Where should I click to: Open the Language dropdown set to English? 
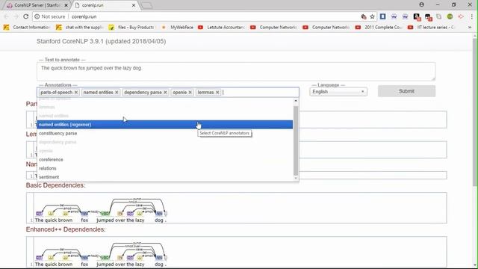pos(338,91)
